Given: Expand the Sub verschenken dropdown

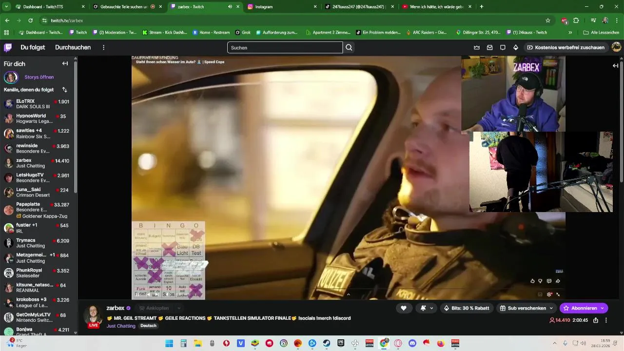Looking at the screenshot, I should point(551,308).
